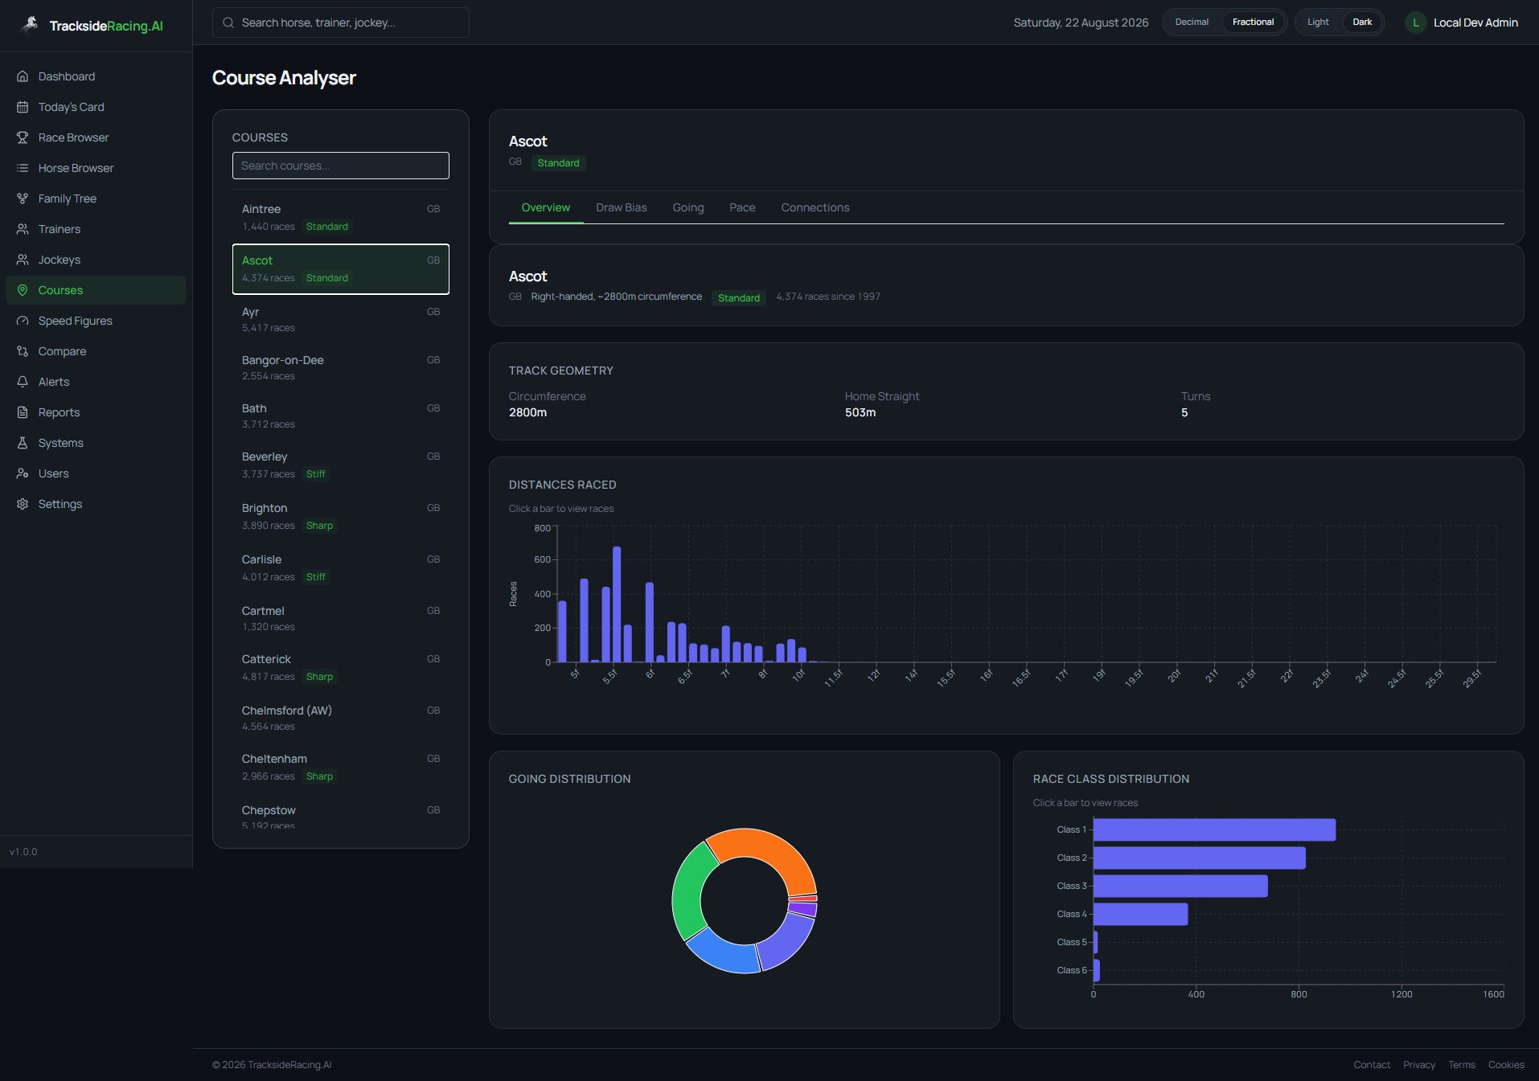The width and height of the screenshot is (1539, 1081).
Task: Open Local Dev Admin user menu
Action: click(1461, 23)
